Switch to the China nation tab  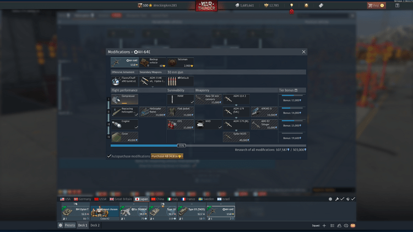click(157, 199)
